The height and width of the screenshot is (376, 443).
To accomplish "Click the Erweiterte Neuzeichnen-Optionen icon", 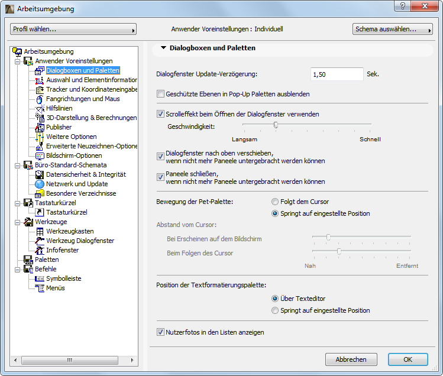I will coord(40,146).
